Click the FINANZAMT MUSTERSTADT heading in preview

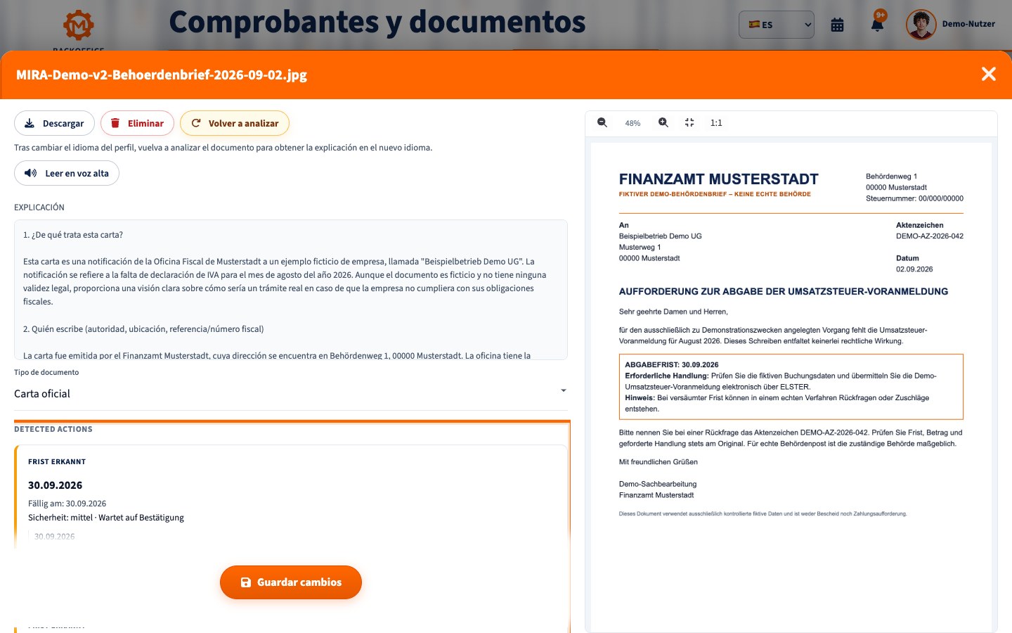pyautogui.click(x=719, y=179)
